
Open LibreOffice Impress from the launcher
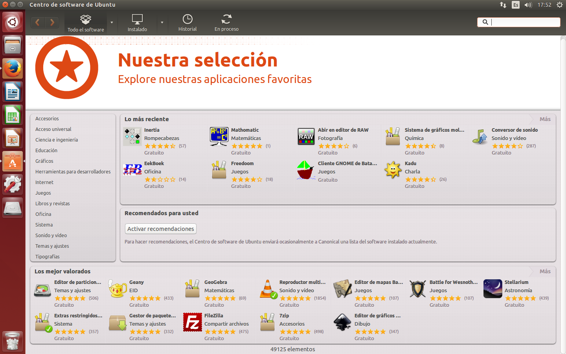point(13,138)
